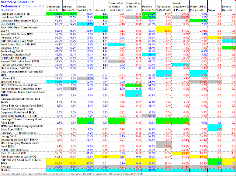Click the 'Materials $XLB' row label
This screenshot has height=176, width=236.
(x=10, y=82)
